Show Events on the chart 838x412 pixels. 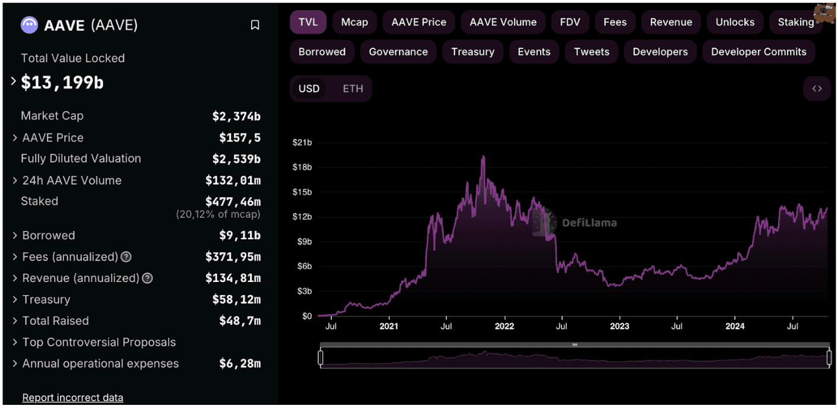[x=534, y=52]
